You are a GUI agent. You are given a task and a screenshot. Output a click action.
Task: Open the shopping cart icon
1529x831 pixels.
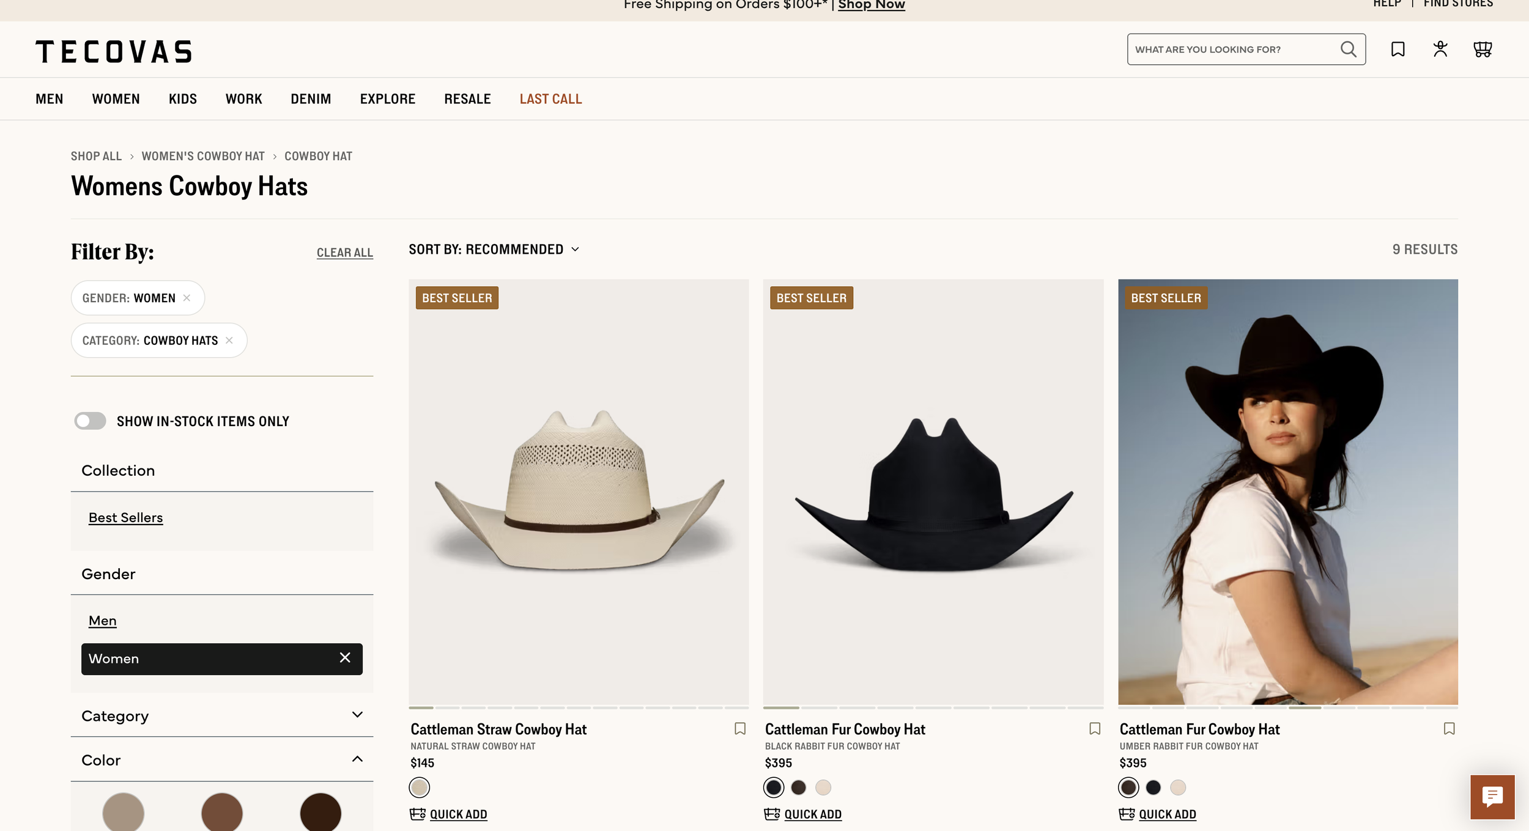click(x=1483, y=49)
